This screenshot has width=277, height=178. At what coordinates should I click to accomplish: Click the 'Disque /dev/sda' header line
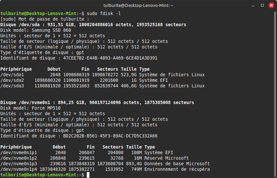coord(93,25)
